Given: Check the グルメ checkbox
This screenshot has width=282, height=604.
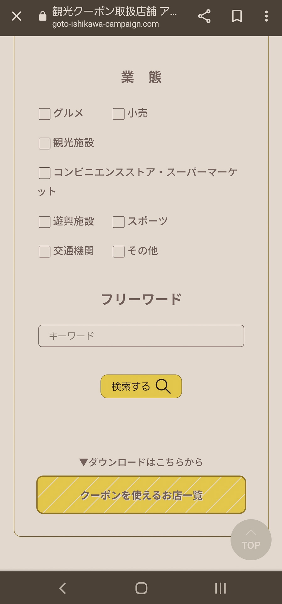Looking at the screenshot, I should coord(45,114).
